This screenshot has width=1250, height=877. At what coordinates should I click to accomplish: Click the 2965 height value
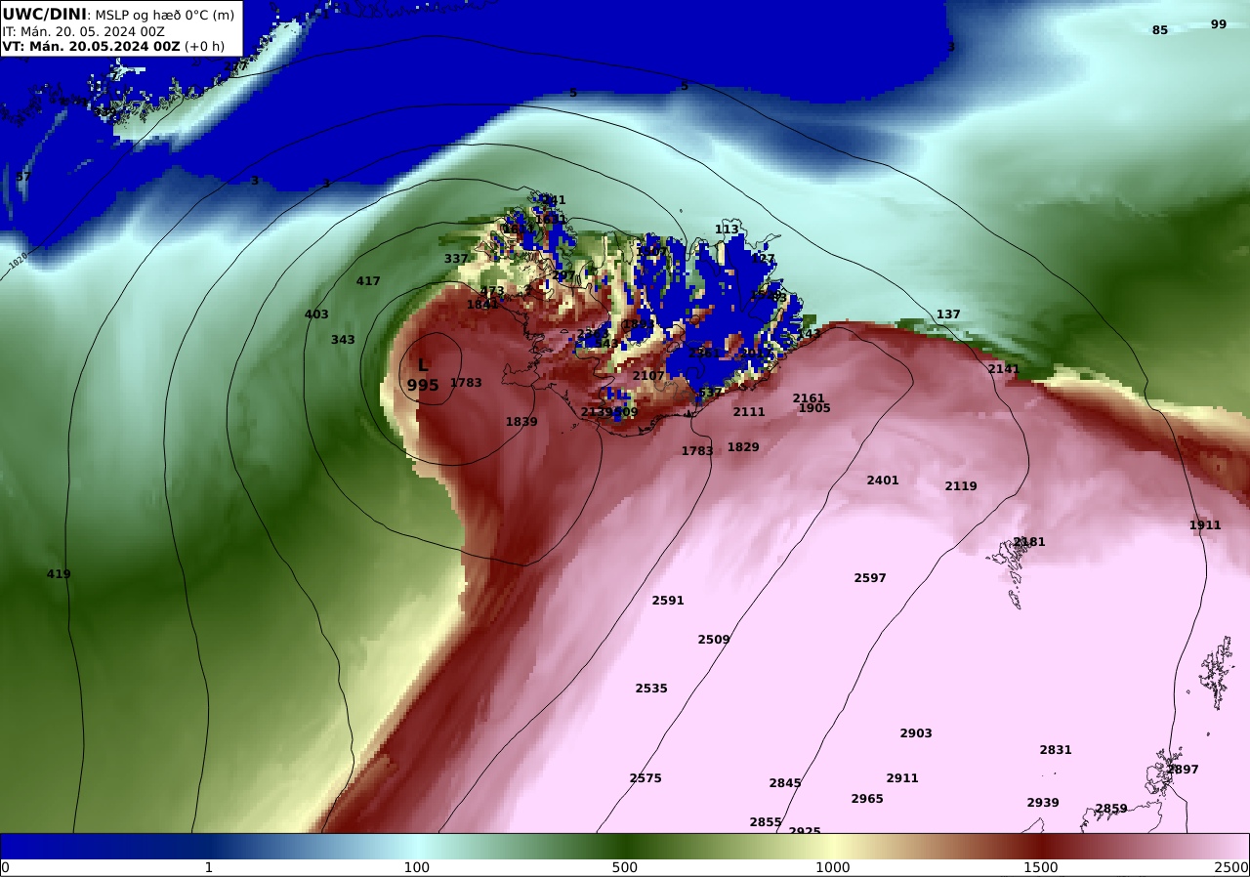(x=867, y=799)
